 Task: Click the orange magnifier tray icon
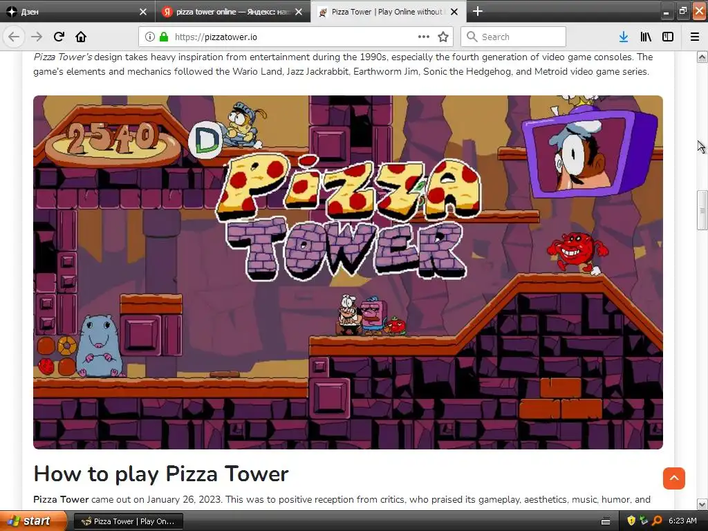(x=657, y=521)
